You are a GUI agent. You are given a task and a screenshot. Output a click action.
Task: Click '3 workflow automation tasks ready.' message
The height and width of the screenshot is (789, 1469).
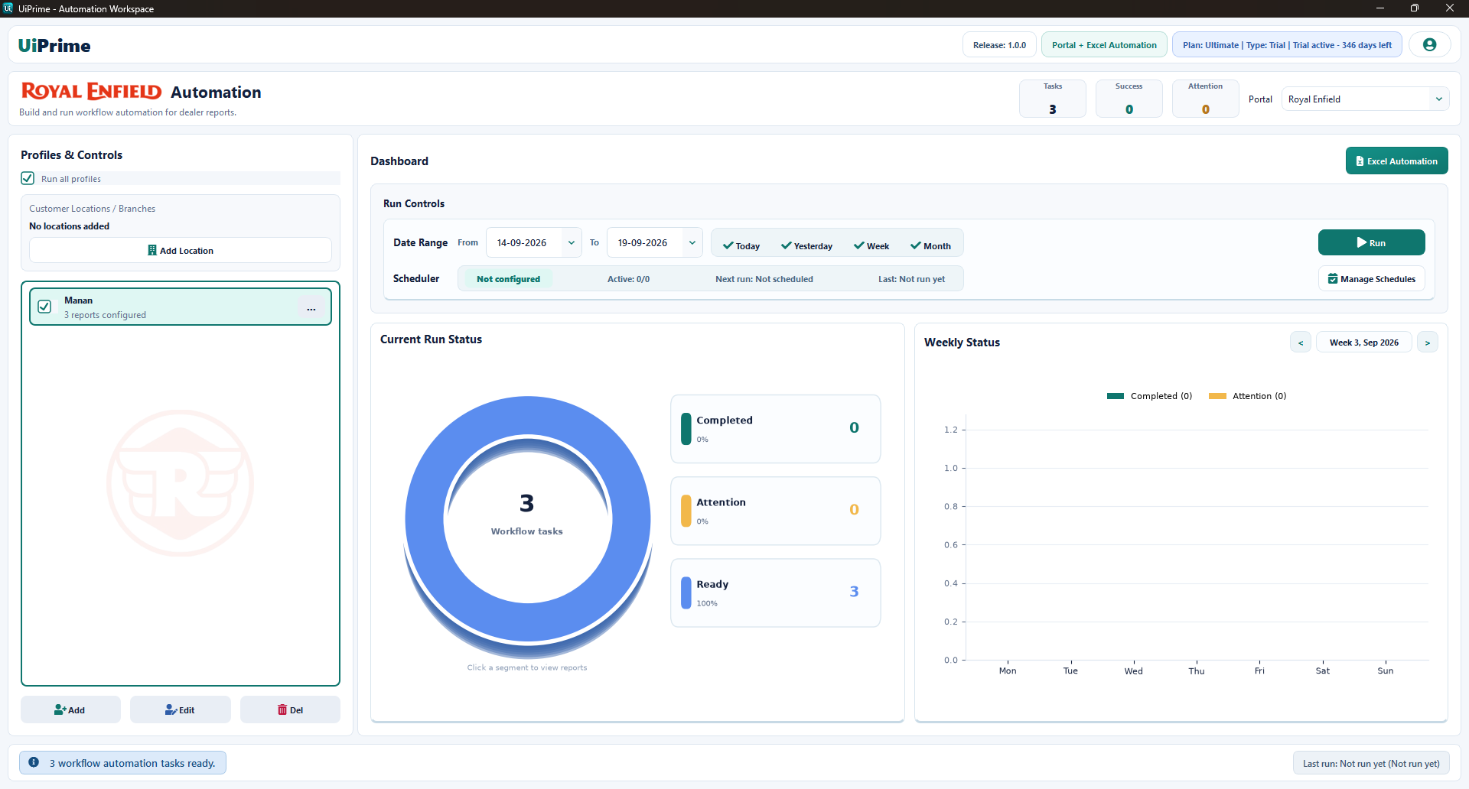pos(132,763)
